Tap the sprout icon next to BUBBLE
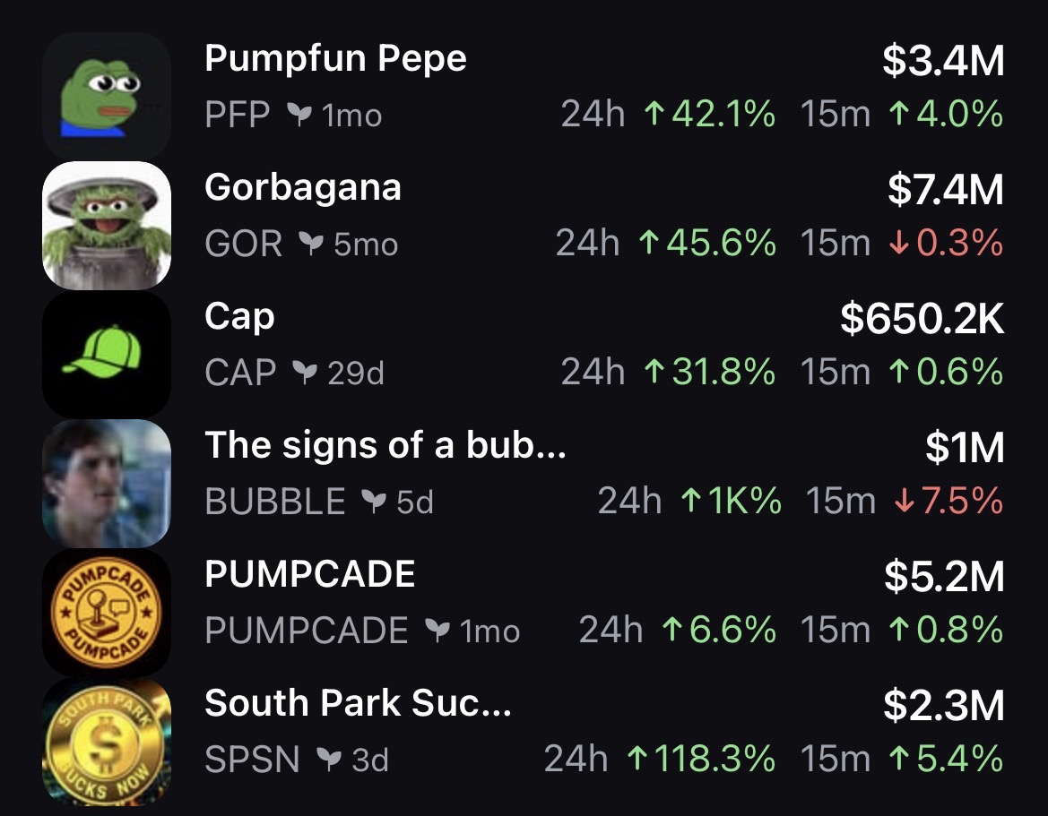 pyautogui.click(x=372, y=502)
